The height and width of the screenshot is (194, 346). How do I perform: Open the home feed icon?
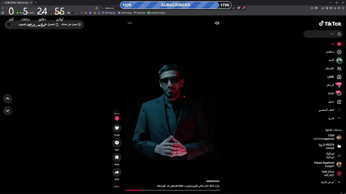pos(339,44)
